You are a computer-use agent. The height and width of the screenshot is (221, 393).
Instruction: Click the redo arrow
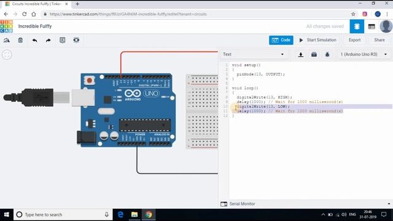49,40
